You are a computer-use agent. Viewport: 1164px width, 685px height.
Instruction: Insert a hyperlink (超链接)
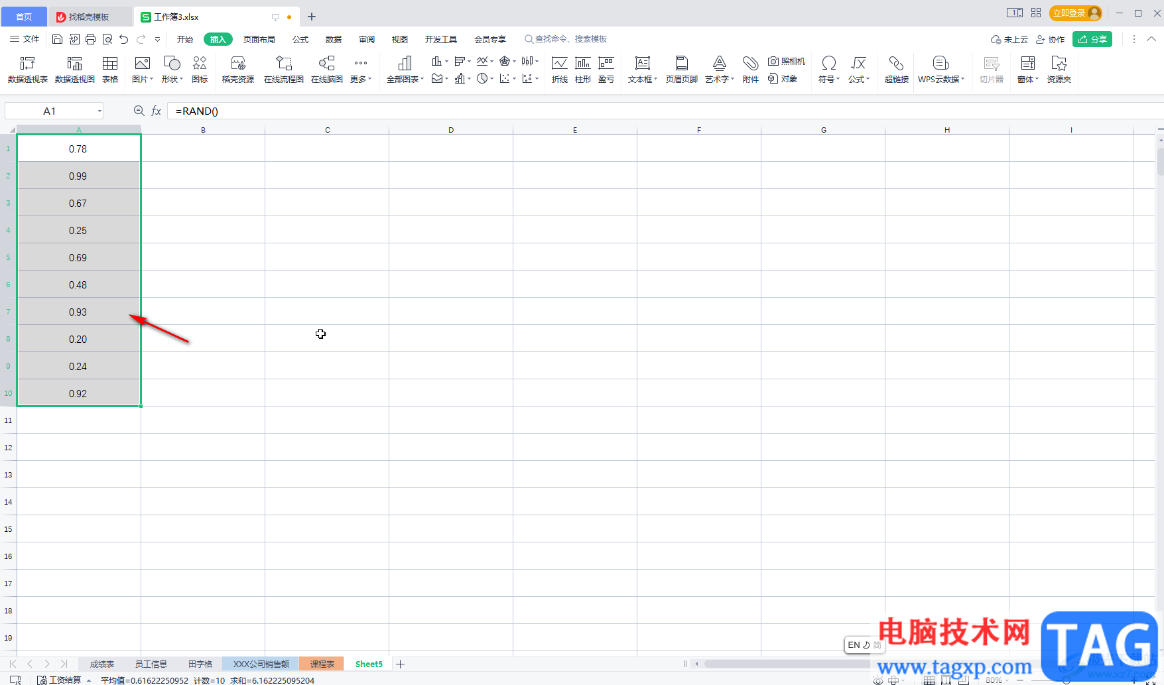point(896,70)
